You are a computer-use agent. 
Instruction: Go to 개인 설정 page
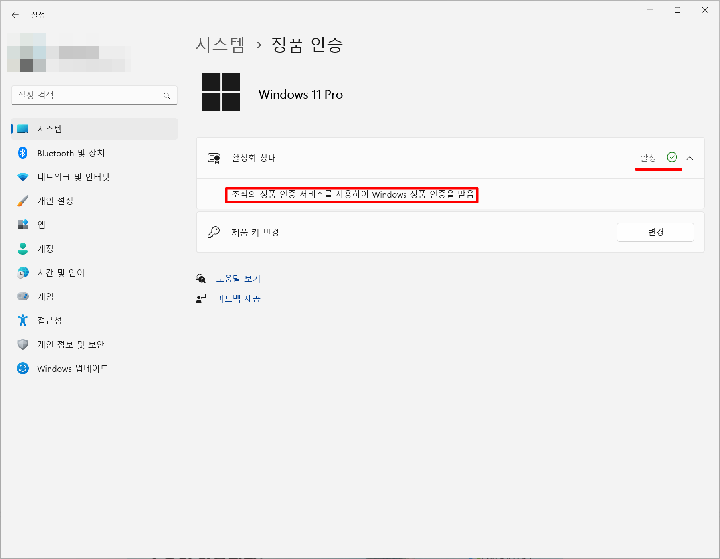coord(94,201)
